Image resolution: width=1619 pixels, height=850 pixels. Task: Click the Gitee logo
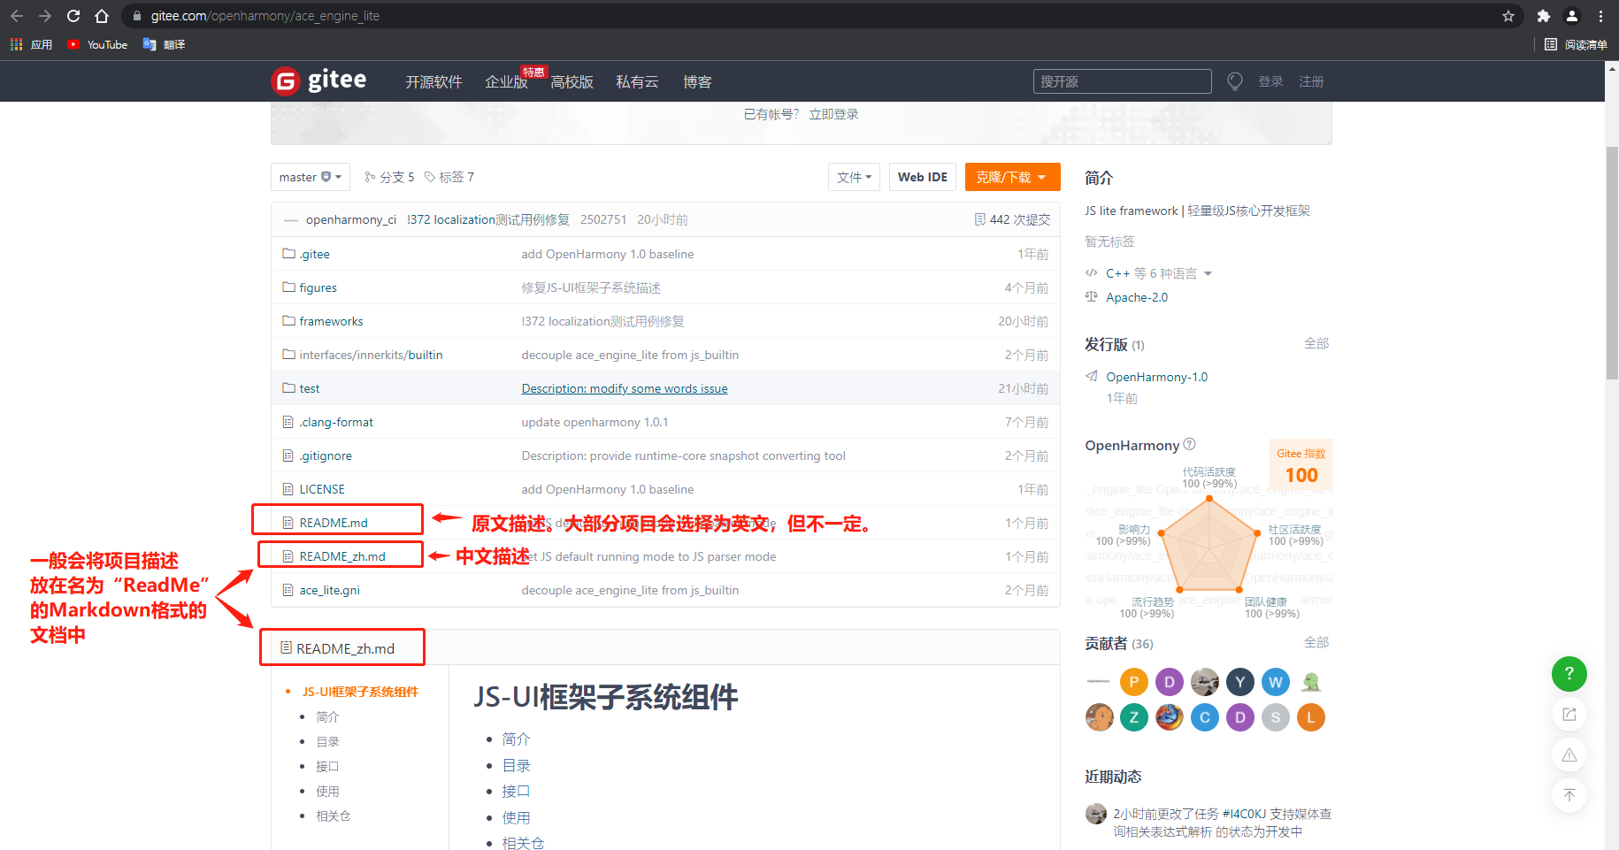click(318, 80)
